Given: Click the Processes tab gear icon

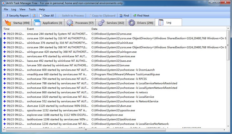Looking at the screenshot, I should pyautogui.click(x=70, y=23).
